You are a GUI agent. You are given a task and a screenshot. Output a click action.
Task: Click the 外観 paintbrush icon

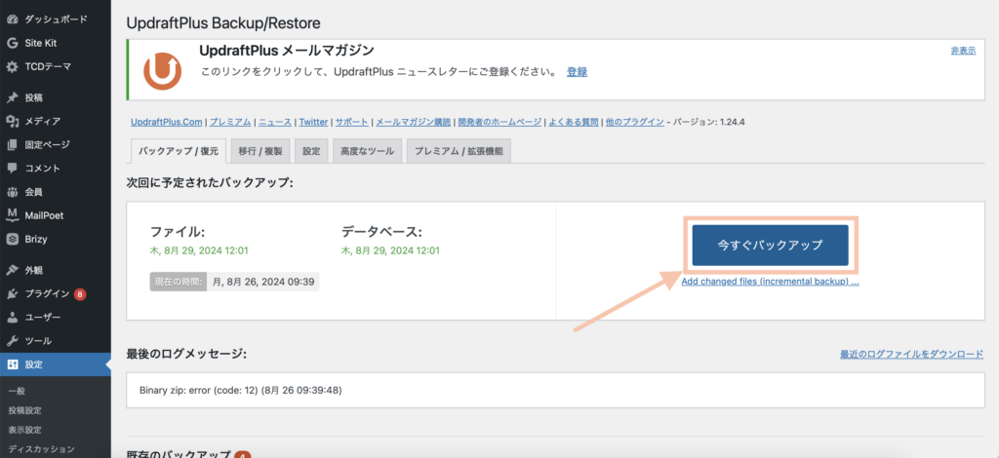tap(12, 270)
